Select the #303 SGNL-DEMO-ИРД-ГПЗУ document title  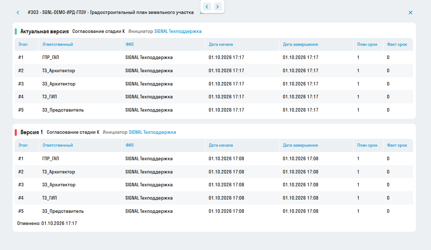[x=111, y=13]
